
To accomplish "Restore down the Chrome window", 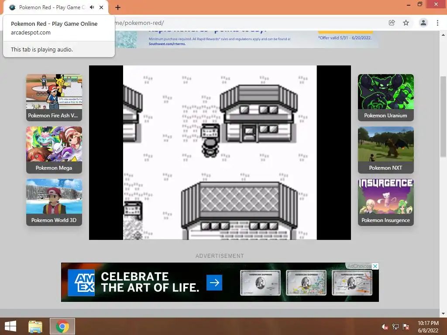I will click(420, 4).
